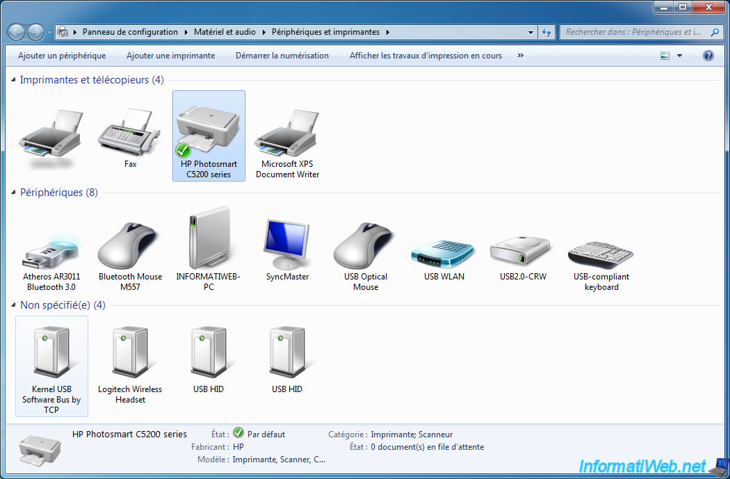Image resolution: width=730 pixels, height=479 pixels.
Task: Open the recent pages dropdown arrow
Action: coord(49,33)
